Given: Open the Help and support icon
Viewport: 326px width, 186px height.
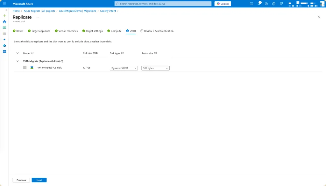Looking at the screenshot, I should (273, 4).
